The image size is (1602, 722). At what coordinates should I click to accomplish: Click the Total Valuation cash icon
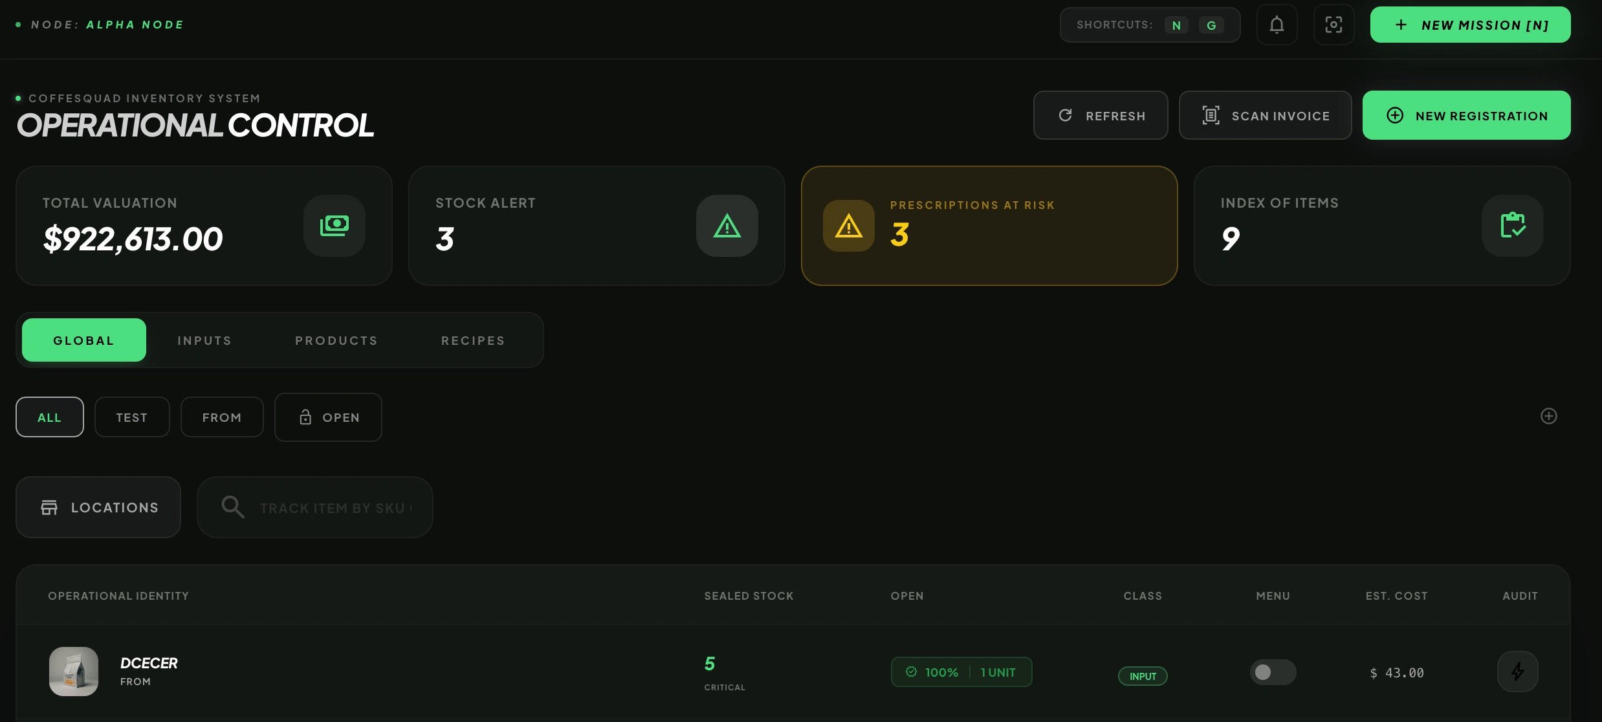pyautogui.click(x=335, y=226)
